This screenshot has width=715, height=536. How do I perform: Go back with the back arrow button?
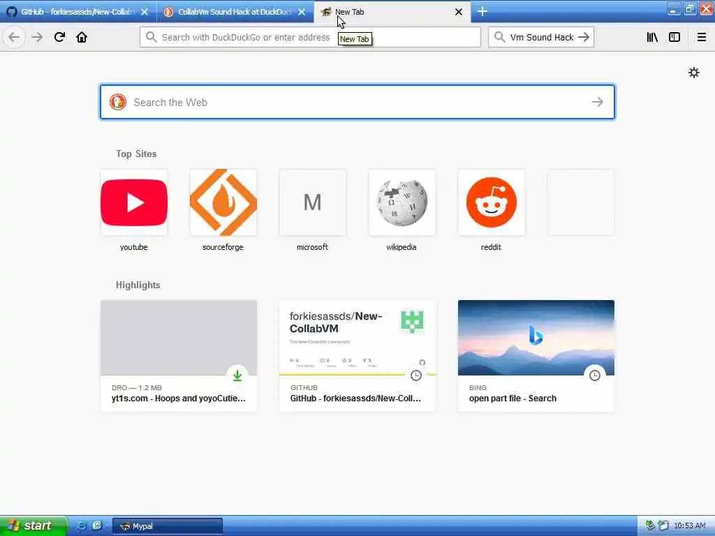tap(14, 37)
